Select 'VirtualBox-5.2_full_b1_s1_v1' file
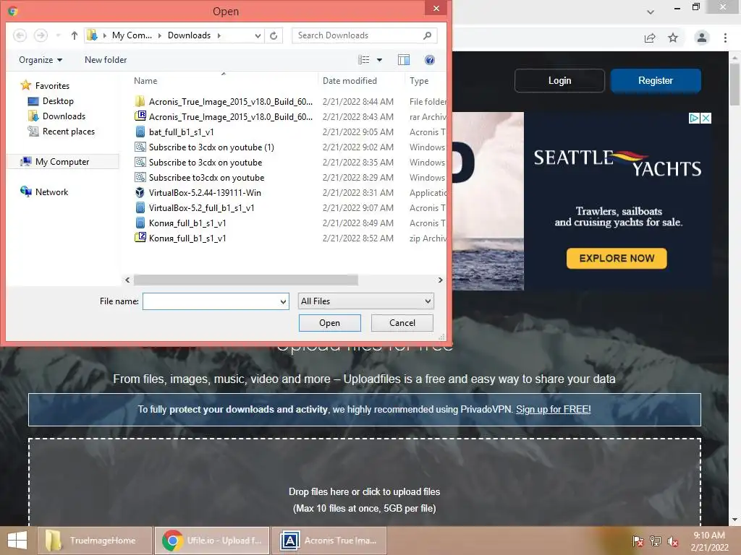 (201, 207)
